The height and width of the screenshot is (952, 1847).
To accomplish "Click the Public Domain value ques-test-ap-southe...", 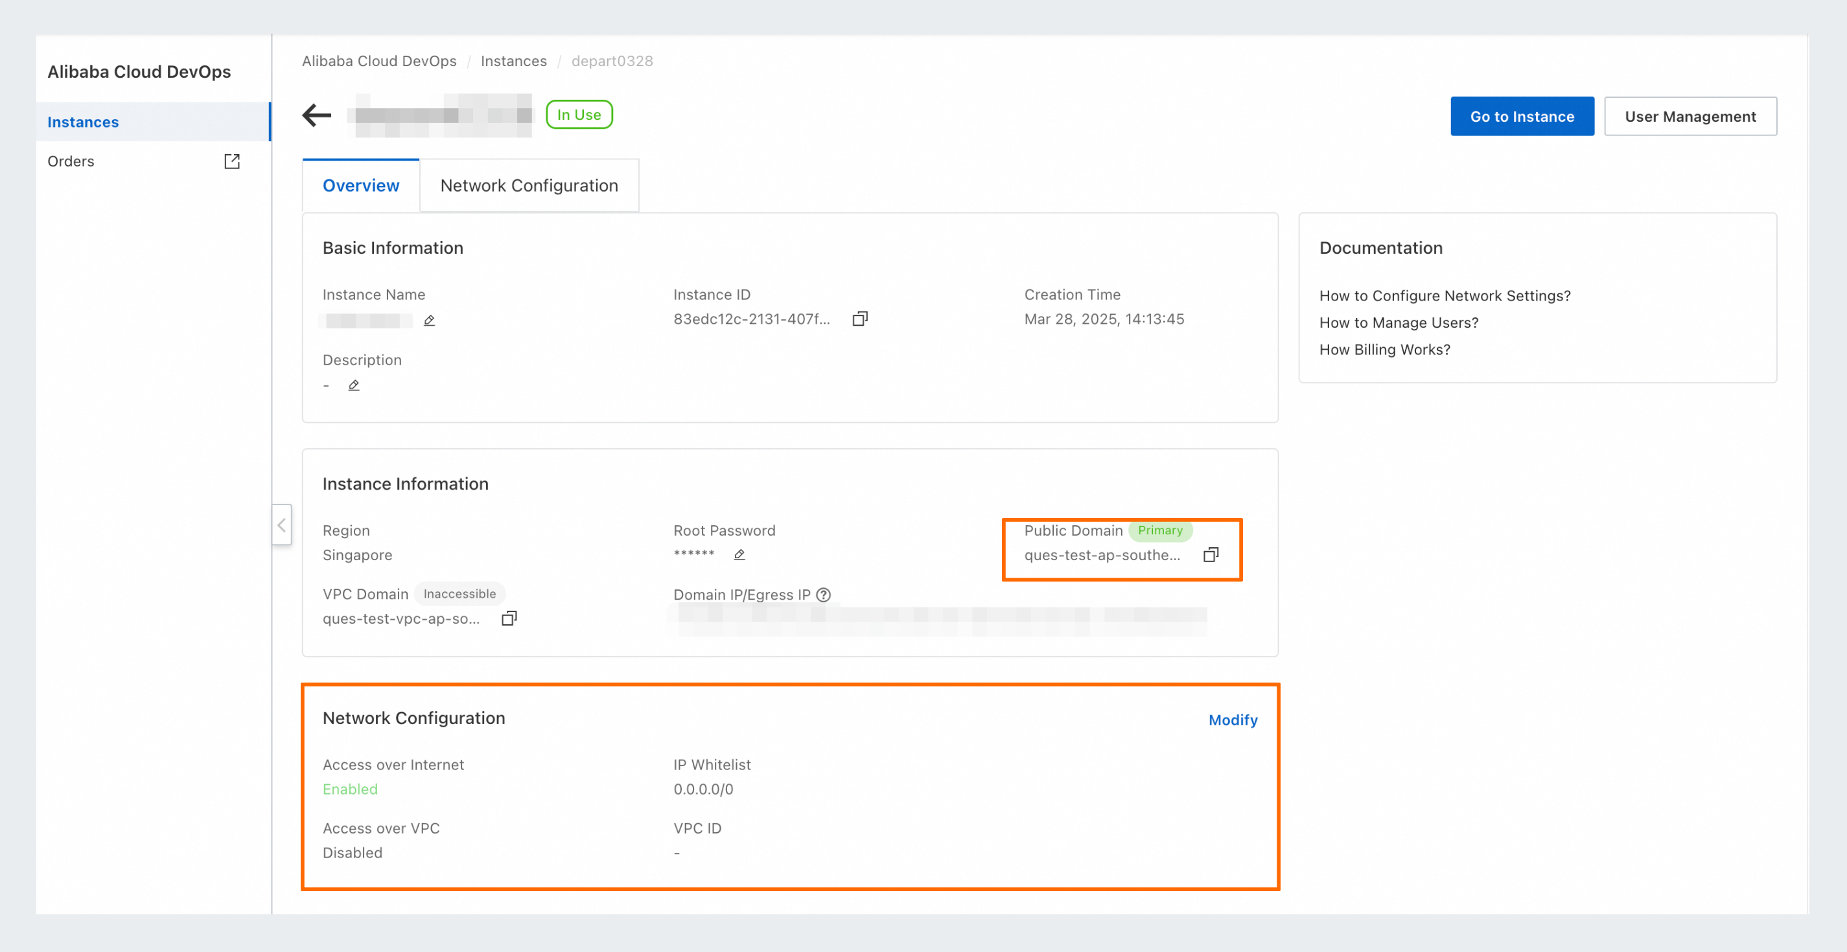I will pyautogui.click(x=1102, y=555).
